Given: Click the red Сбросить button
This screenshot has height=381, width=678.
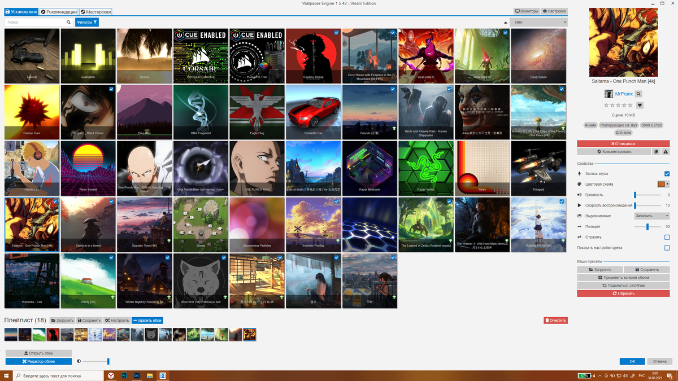Looking at the screenshot, I should pyautogui.click(x=623, y=294).
